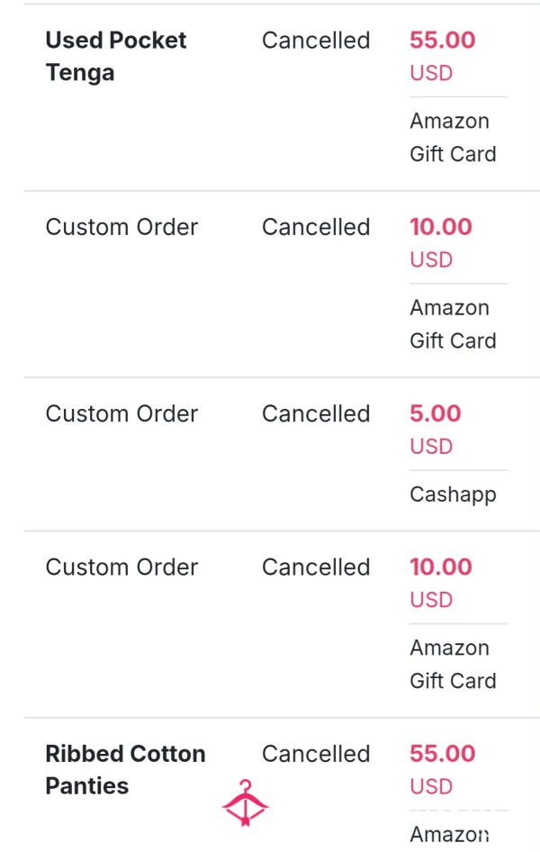
Task: Click the last 10.00 USD price
Action: click(x=441, y=583)
